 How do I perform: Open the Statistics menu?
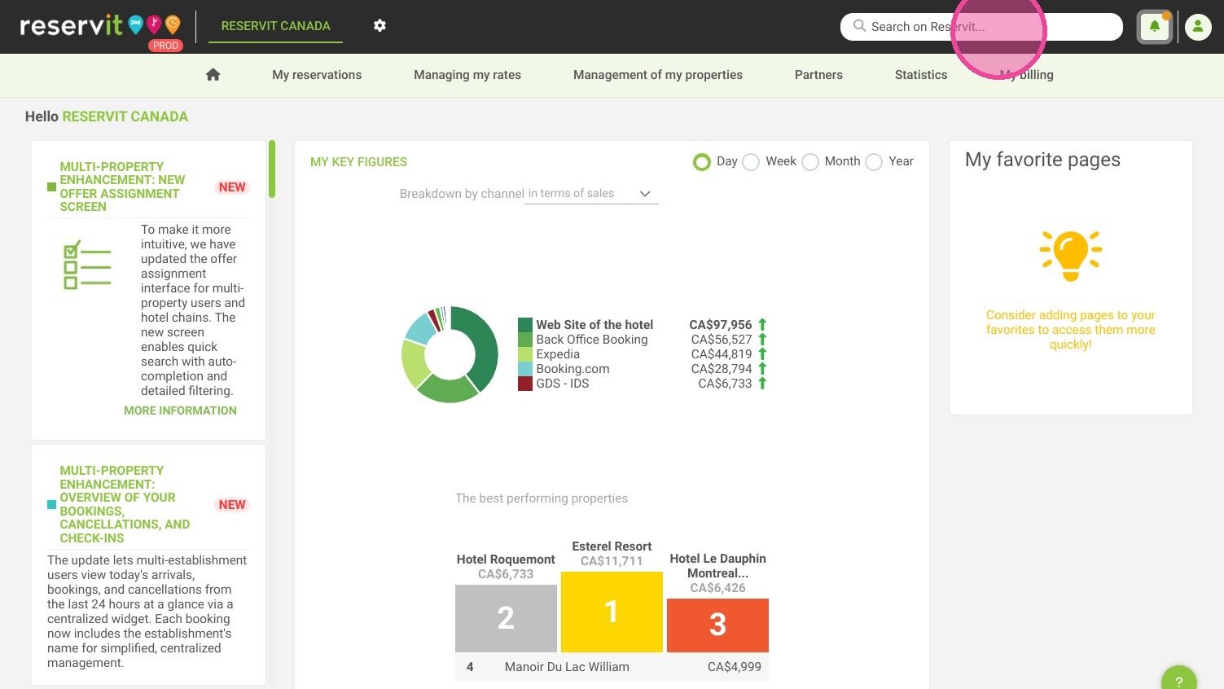[x=921, y=75]
